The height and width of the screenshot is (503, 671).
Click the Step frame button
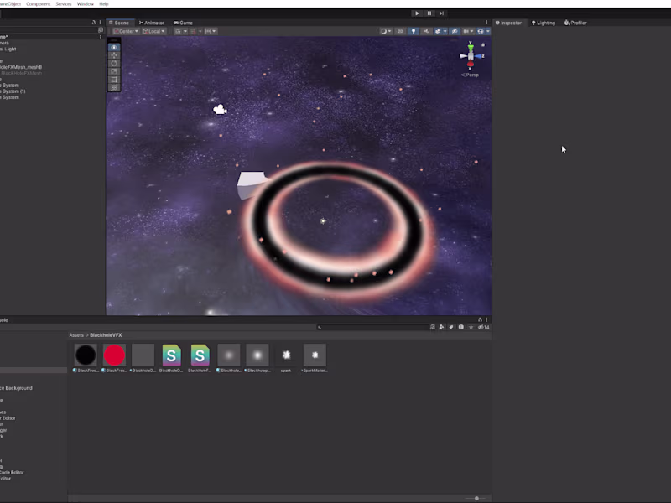pos(441,13)
